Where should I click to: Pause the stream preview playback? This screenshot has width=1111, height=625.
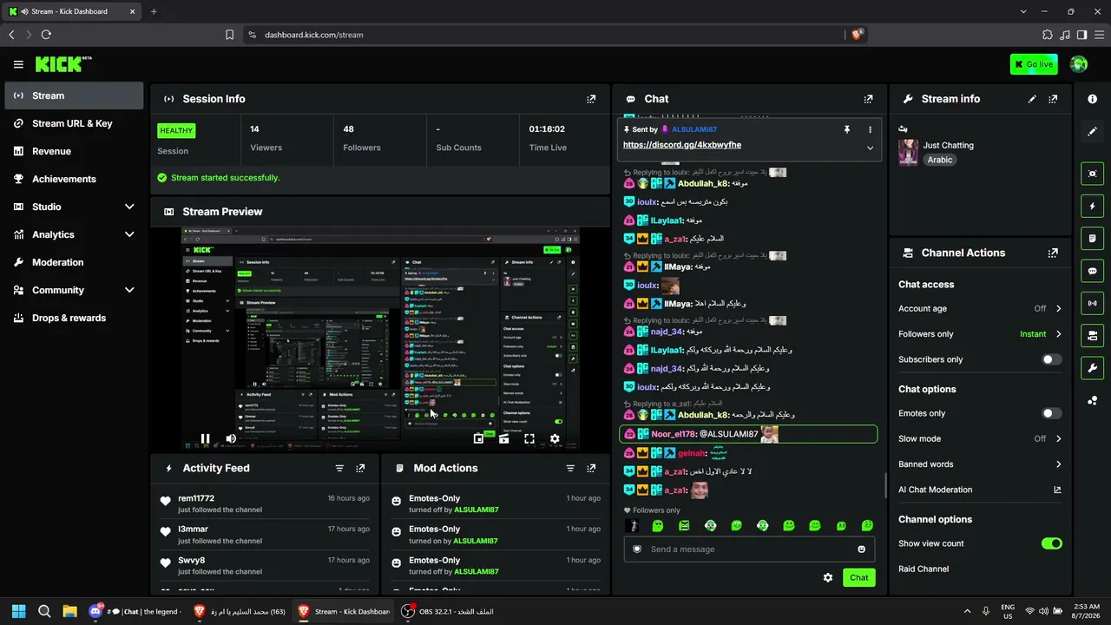coord(205,439)
